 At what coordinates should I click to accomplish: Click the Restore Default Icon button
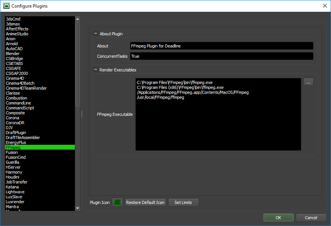coord(145,202)
